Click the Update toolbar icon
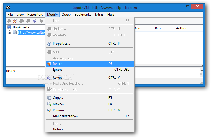This screenshot has height=138, width=211. pos(22,21)
